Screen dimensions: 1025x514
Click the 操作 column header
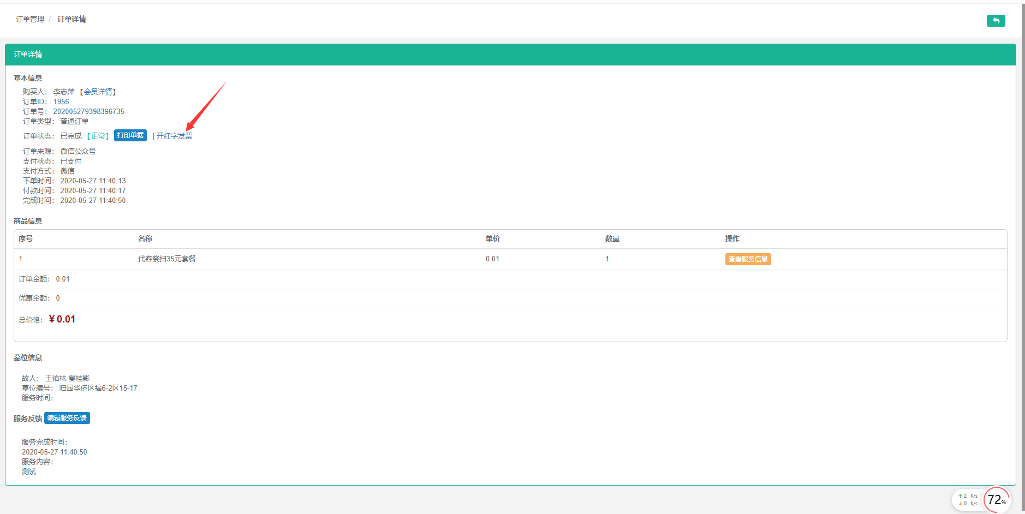click(x=732, y=238)
